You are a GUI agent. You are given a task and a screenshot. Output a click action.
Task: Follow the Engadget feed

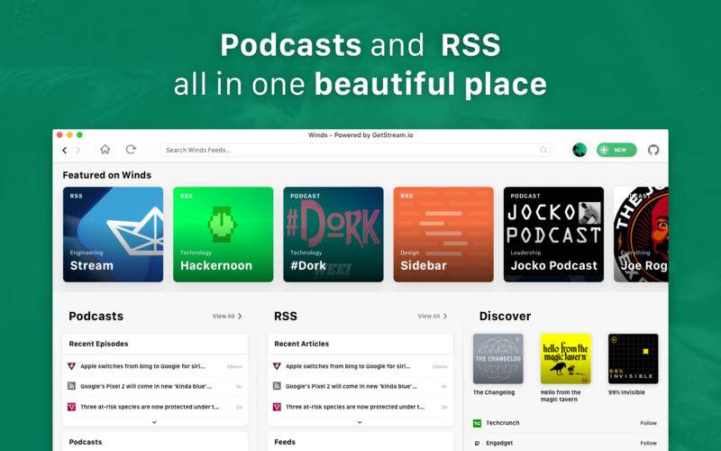pyautogui.click(x=648, y=444)
